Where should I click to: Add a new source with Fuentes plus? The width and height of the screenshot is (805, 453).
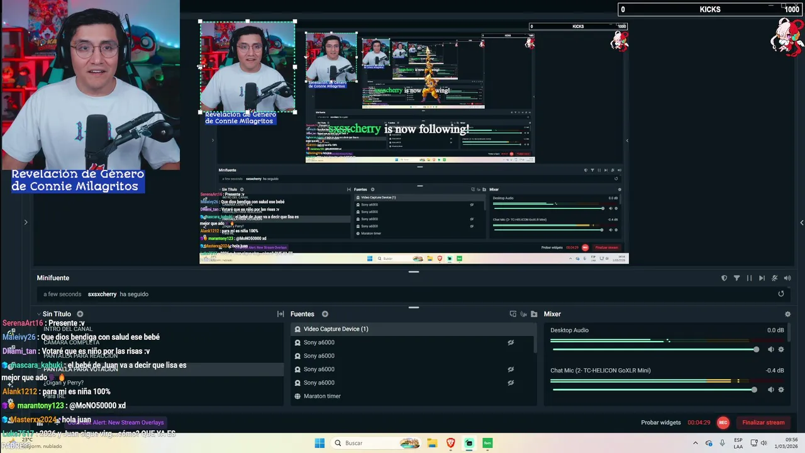pyautogui.click(x=325, y=314)
